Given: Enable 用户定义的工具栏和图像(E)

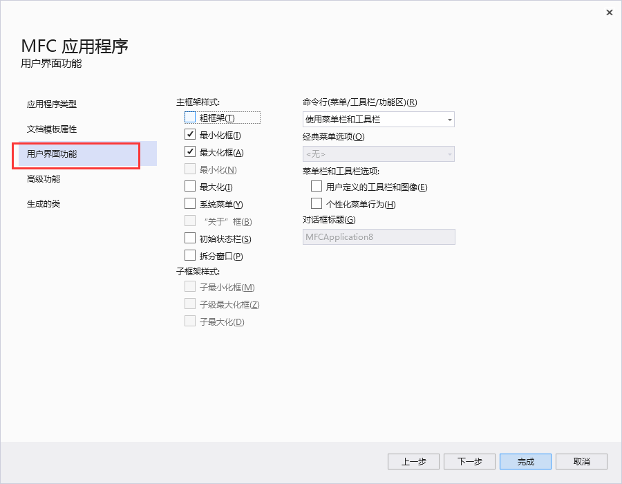Looking at the screenshot, I should pos(317,185).
